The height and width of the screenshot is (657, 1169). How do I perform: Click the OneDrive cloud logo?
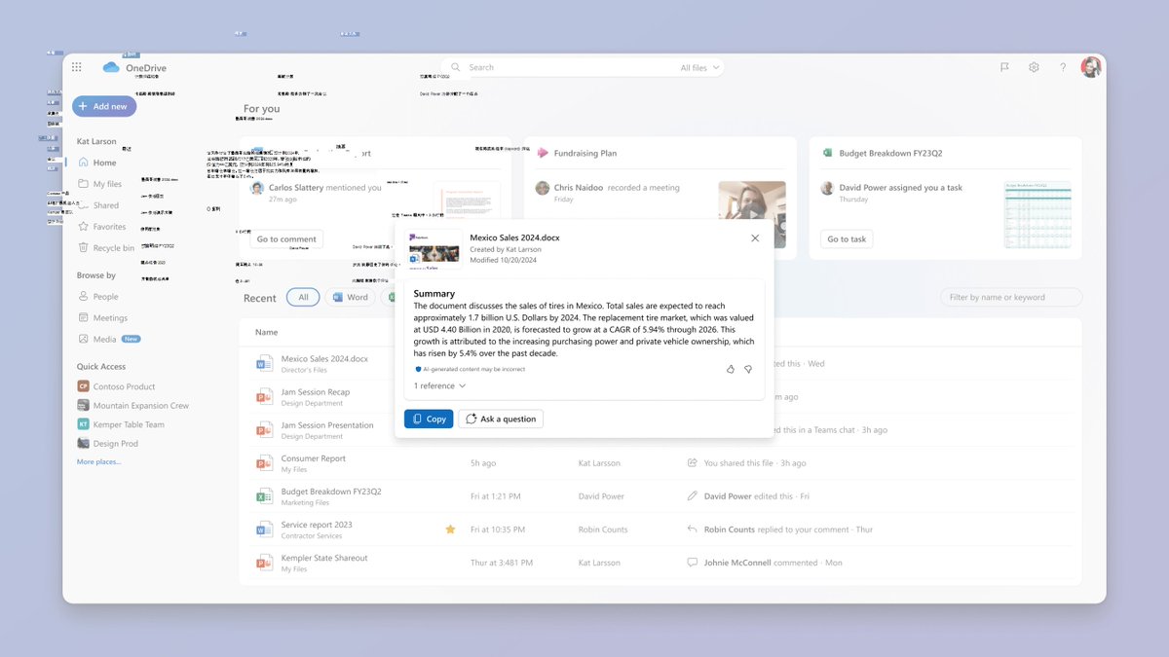(x=111, y=67)
